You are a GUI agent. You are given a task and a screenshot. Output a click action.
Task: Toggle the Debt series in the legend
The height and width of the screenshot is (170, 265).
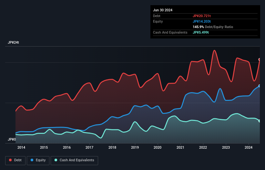point(15,160)
